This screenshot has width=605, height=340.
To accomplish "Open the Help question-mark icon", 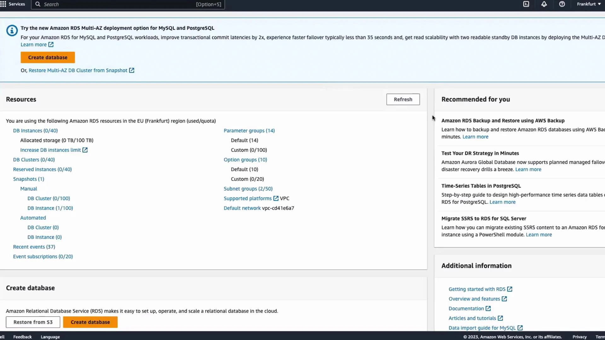I will pyautogui.click(x=562, y=4).
